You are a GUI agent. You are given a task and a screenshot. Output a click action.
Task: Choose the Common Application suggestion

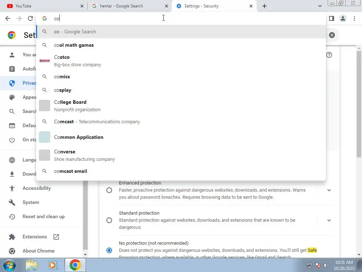pyautogui.click(x=181, y=137)
